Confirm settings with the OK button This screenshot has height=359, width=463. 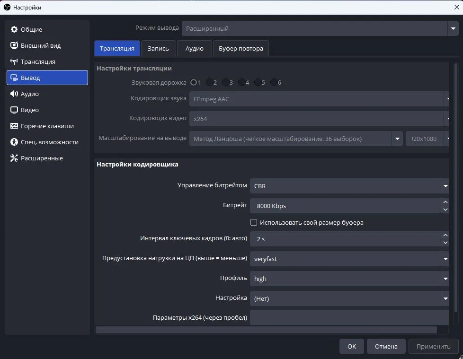(351, 346)
